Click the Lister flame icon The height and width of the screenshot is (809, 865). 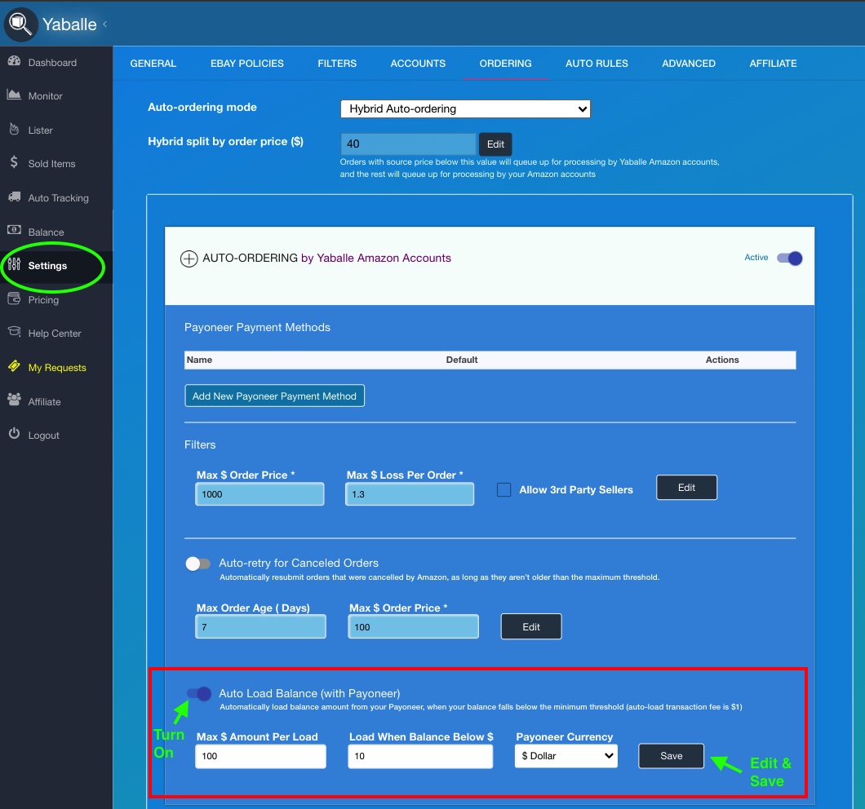pyautogui.click(x=15, y=129)
